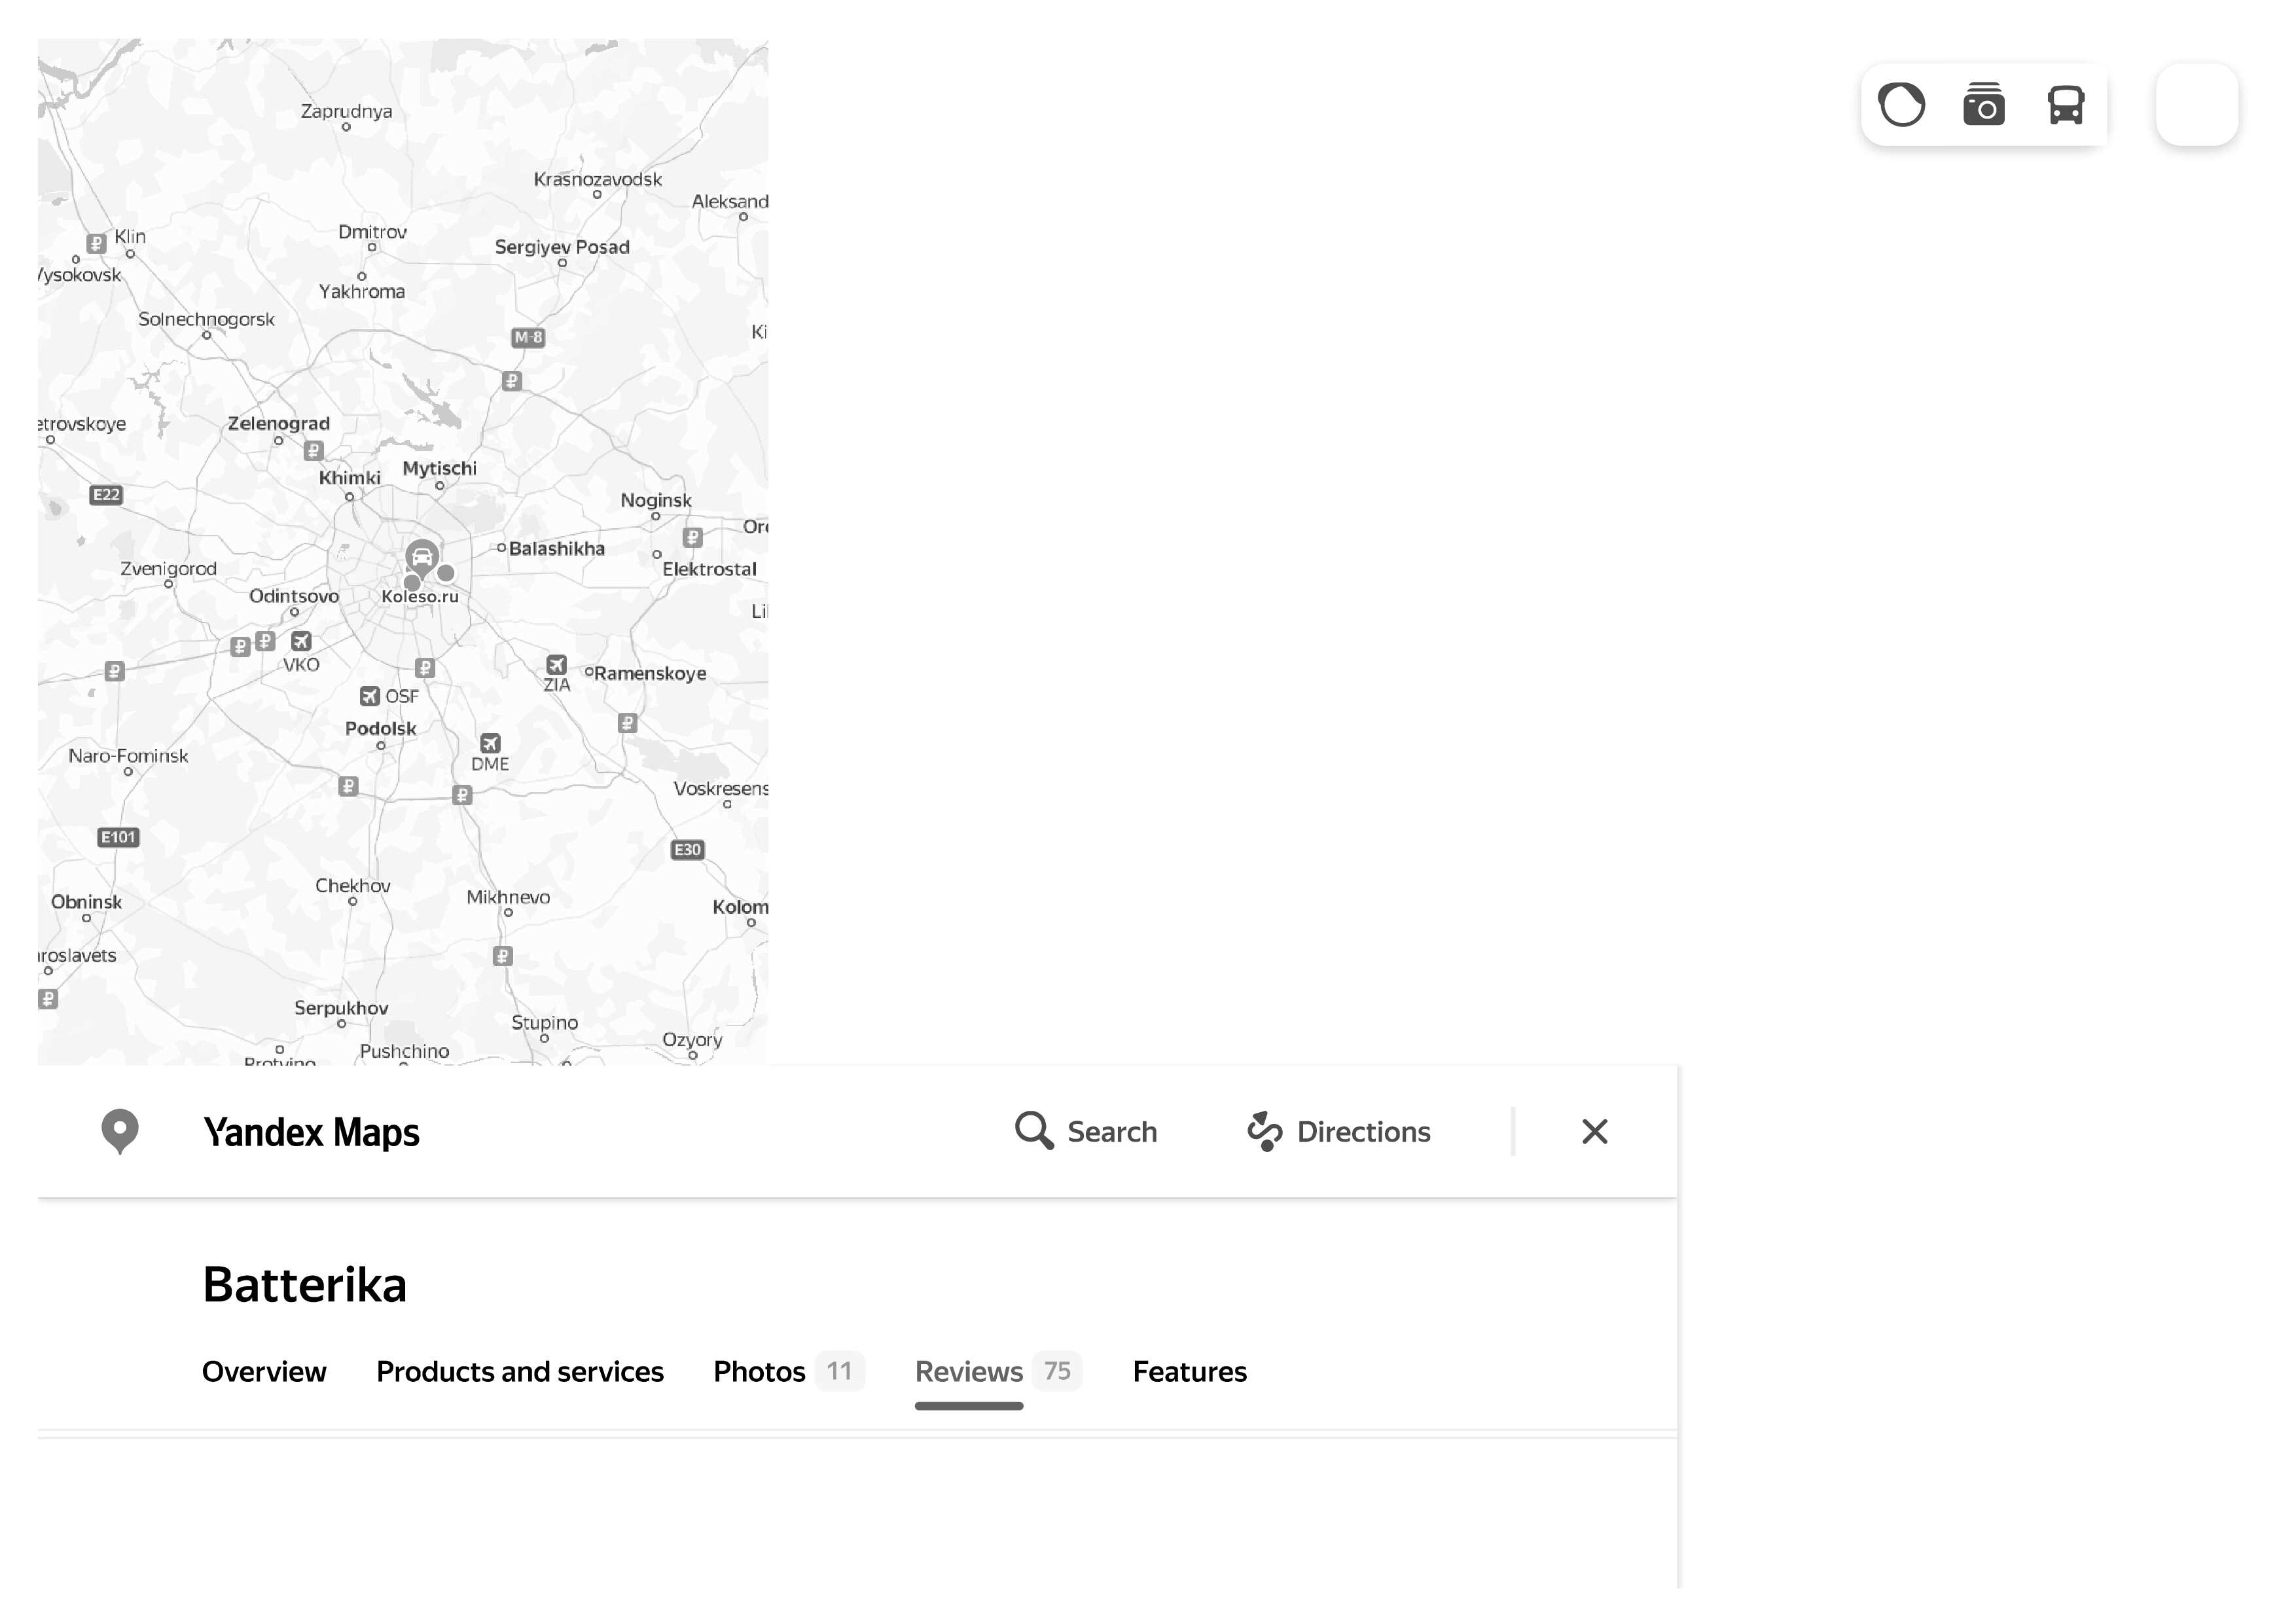This screenshot has width=2296, height=1624.
Task: Switch to the Overview tab
Action: point(264,1371)
